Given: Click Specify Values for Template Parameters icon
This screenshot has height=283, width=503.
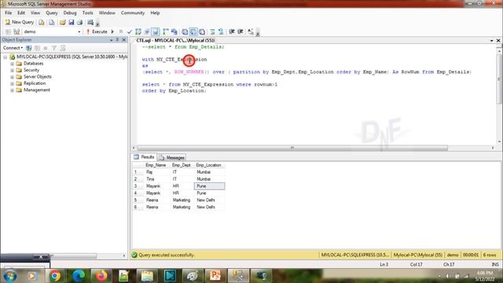Looking at the screenshot, I should [x=251, y=31].
